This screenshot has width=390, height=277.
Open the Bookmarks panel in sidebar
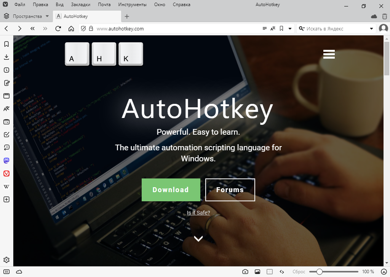6,44
